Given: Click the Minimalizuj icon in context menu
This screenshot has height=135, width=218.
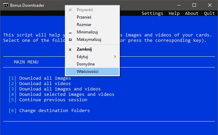Looking at the screenshot, I should (x=70, y=32).
